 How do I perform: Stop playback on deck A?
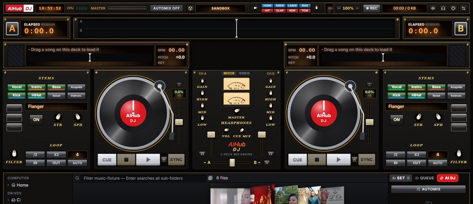point(126,160)
